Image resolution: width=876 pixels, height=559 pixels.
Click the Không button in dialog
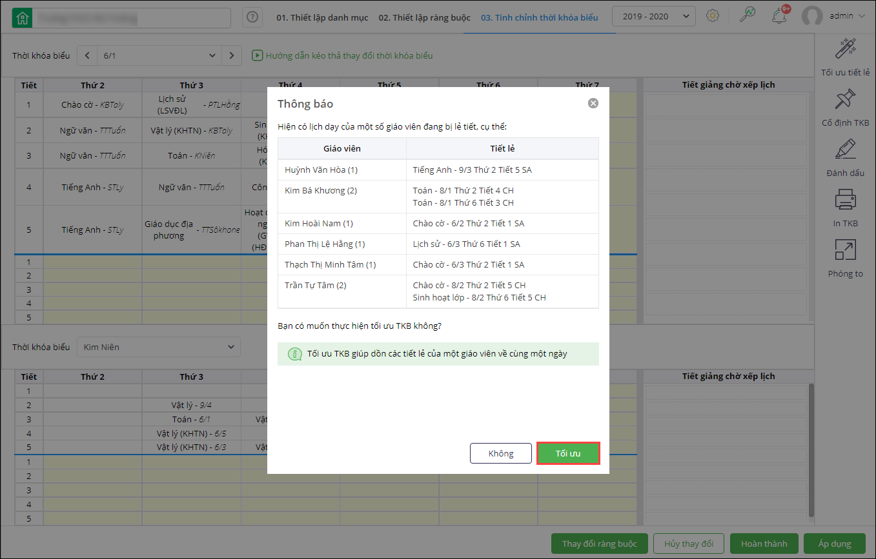pos(501,453)
